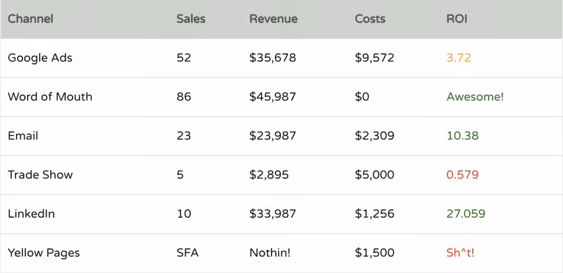Select the LinkedIn channel cell
Screen dimensions: 563x273
tap(31, 214)
